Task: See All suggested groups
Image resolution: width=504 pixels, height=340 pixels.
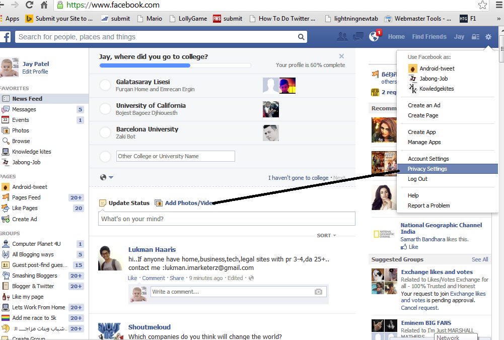Action: coord(479,259)
